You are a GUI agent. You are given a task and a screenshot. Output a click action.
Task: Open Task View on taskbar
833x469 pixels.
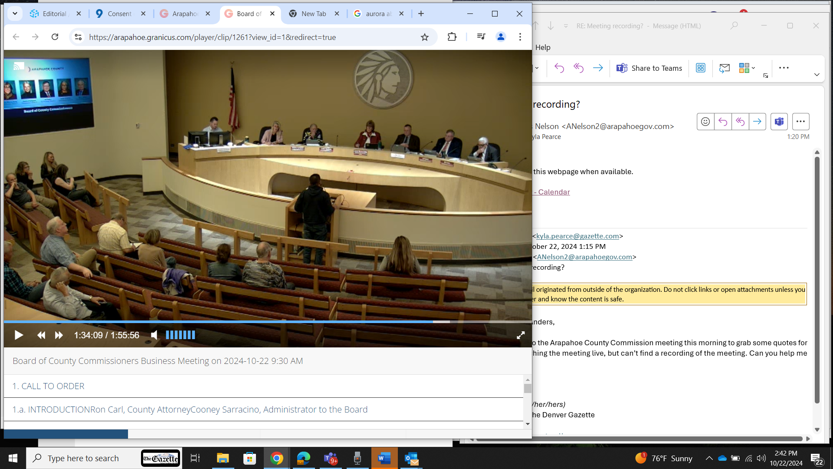click(195, 458)
